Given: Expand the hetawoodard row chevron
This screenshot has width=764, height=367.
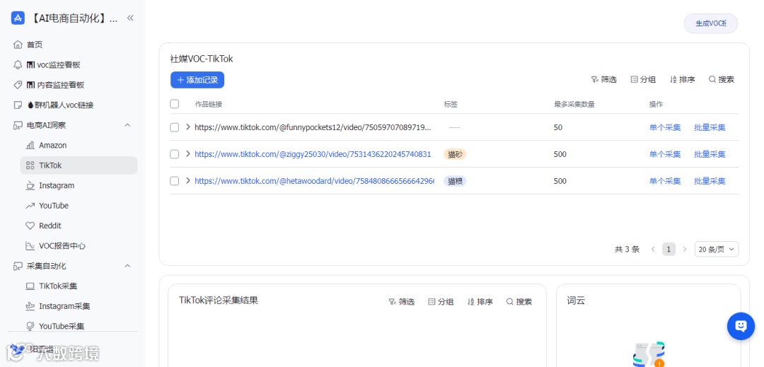Looking at the screenshot, I should pos(188,180).
